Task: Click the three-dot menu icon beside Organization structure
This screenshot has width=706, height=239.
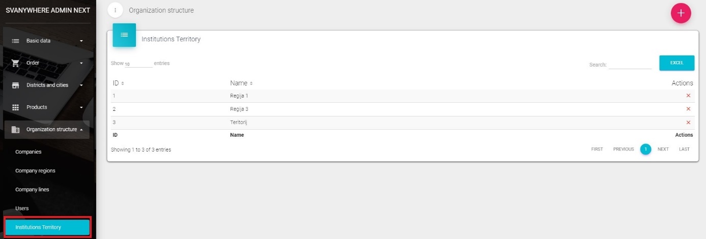Action: [x=116, y=10]
